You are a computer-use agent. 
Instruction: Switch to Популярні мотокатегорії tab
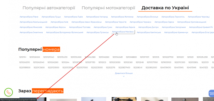(x=108, y=8)
